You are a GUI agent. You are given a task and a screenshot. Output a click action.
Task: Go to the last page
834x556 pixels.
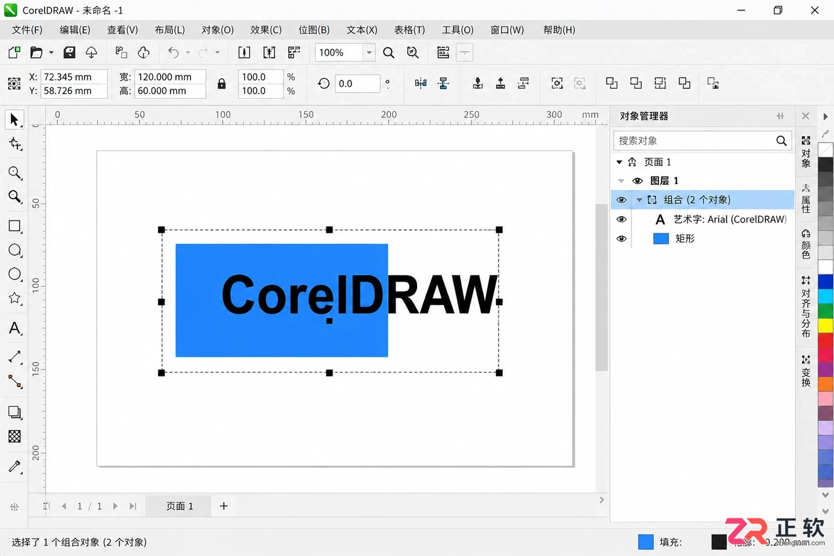coord(133,506)
